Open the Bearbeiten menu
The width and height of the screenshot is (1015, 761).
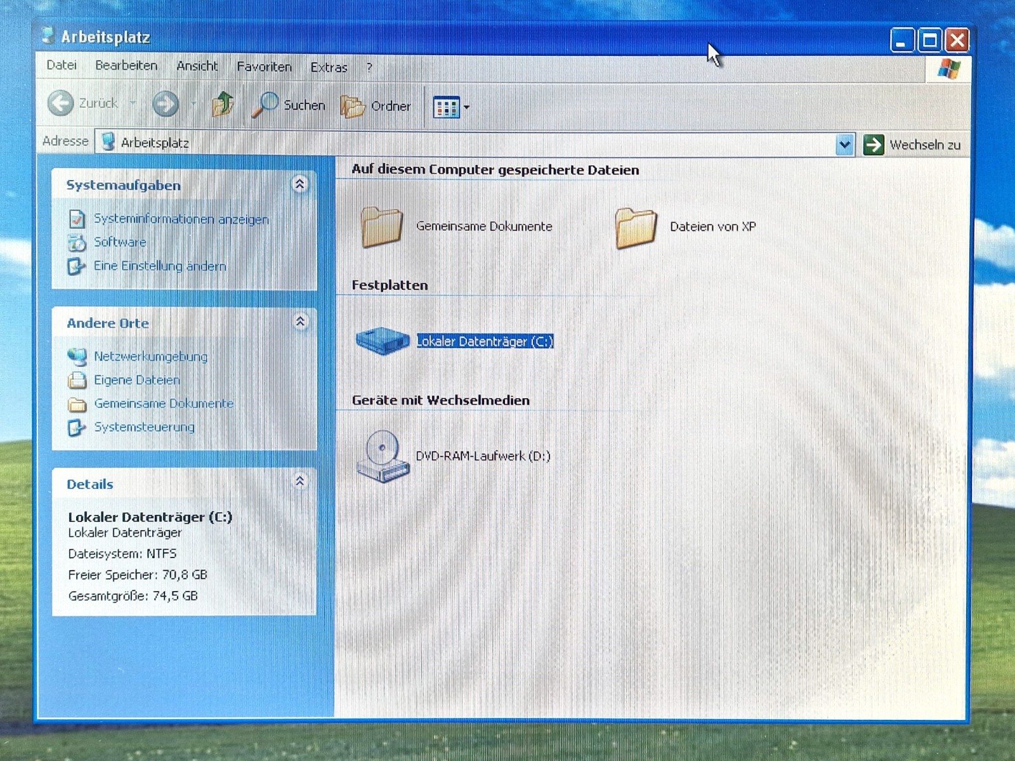pos(126,65)
